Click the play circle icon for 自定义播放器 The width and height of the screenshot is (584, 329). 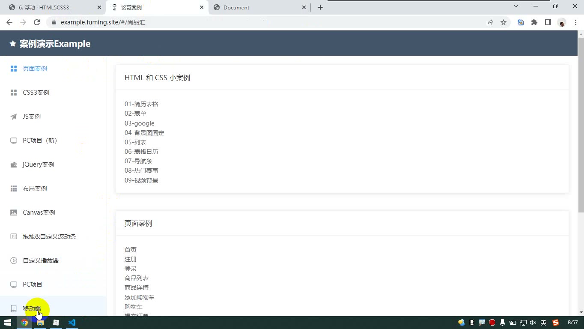coord(14,260)
